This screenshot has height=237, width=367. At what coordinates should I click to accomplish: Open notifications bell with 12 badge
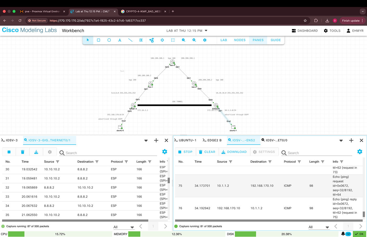click(346, 234)
